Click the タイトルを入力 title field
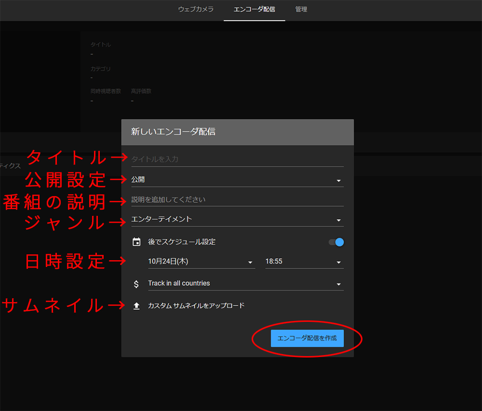This screenshot has height=411, width=482. [x=237, y=159]
